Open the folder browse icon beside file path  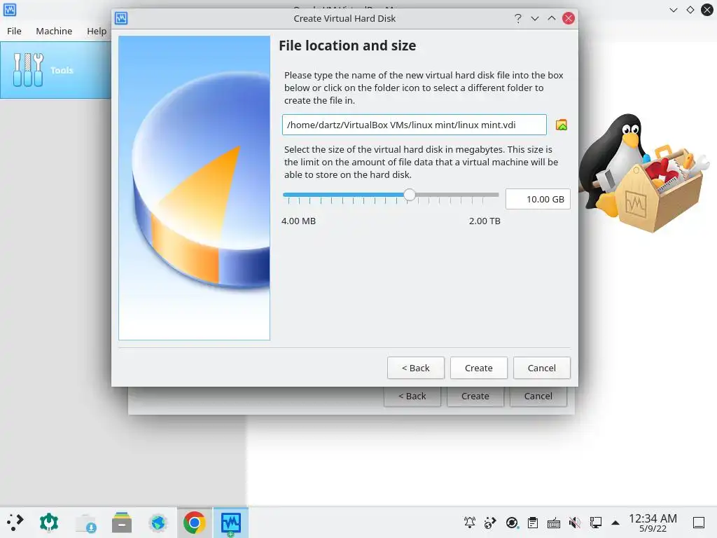561,125
